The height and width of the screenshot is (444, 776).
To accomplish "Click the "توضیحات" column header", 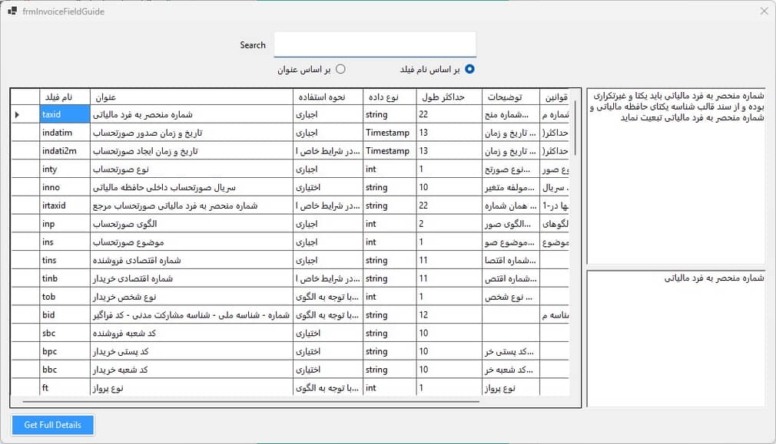I will pyautogui.click(x=511, y=97).
